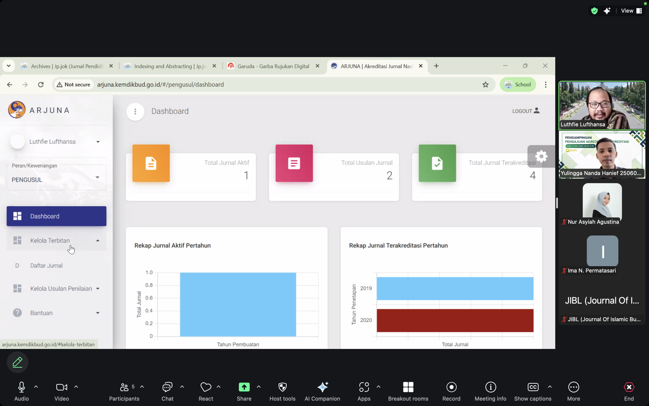649x406 pixels.
Task: Click the LOGOUT button
Action: (525, 111)
